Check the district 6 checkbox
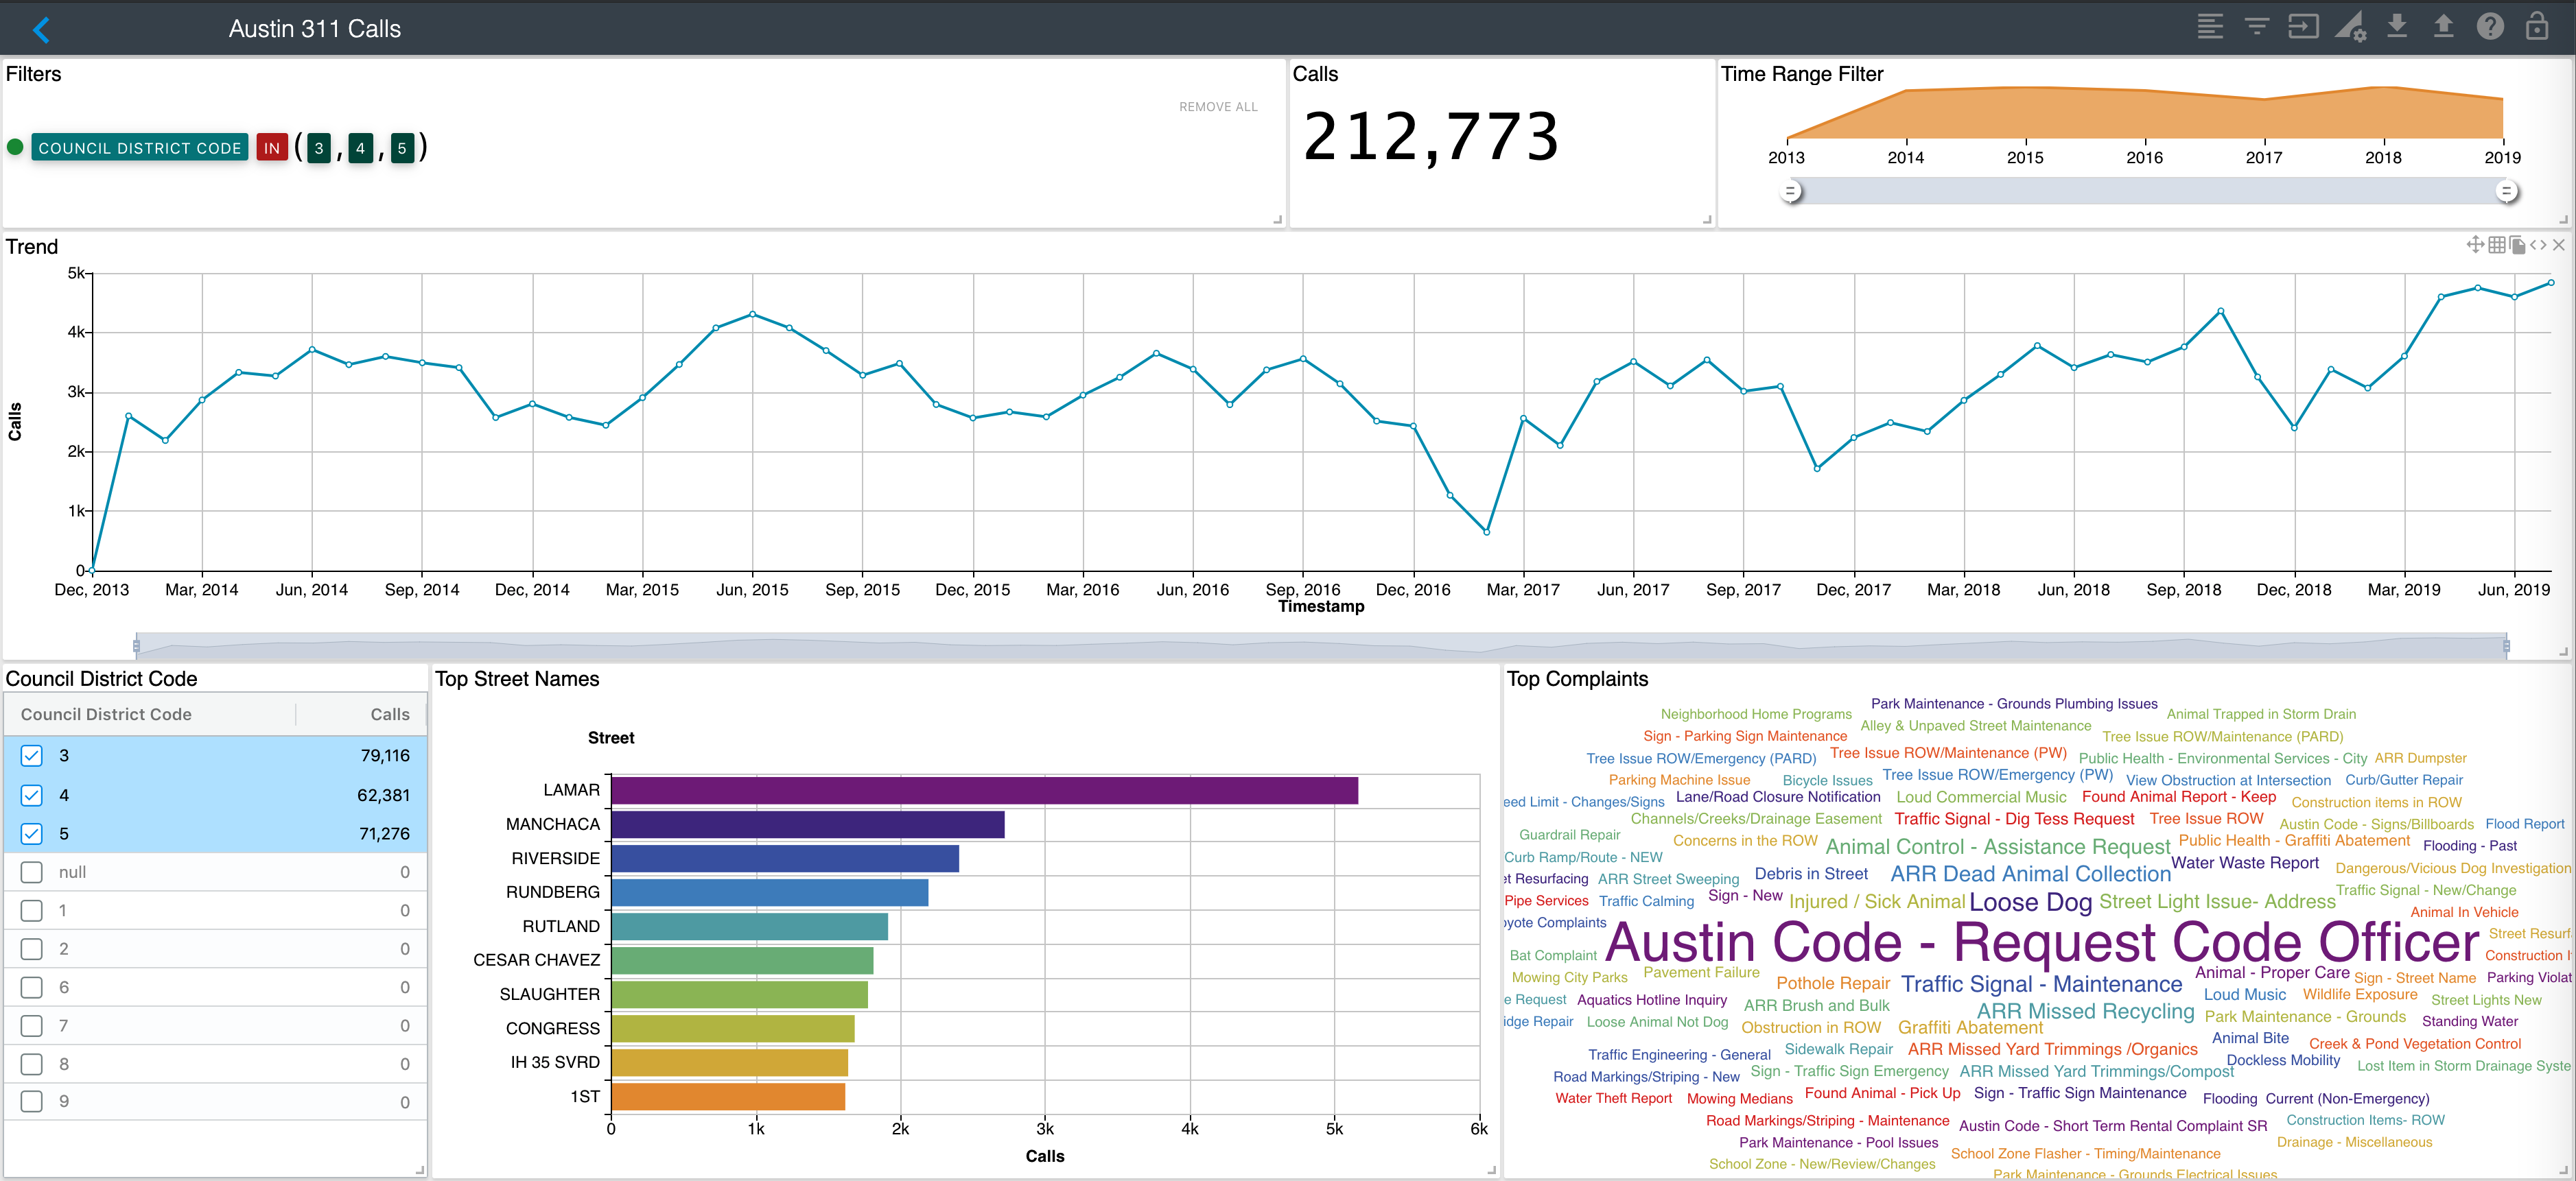The image size is (2576, 1181). 32,987
